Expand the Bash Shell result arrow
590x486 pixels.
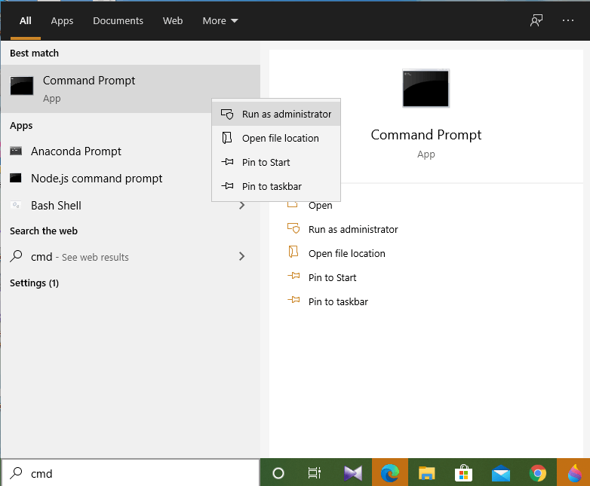(x=242, y=205)
